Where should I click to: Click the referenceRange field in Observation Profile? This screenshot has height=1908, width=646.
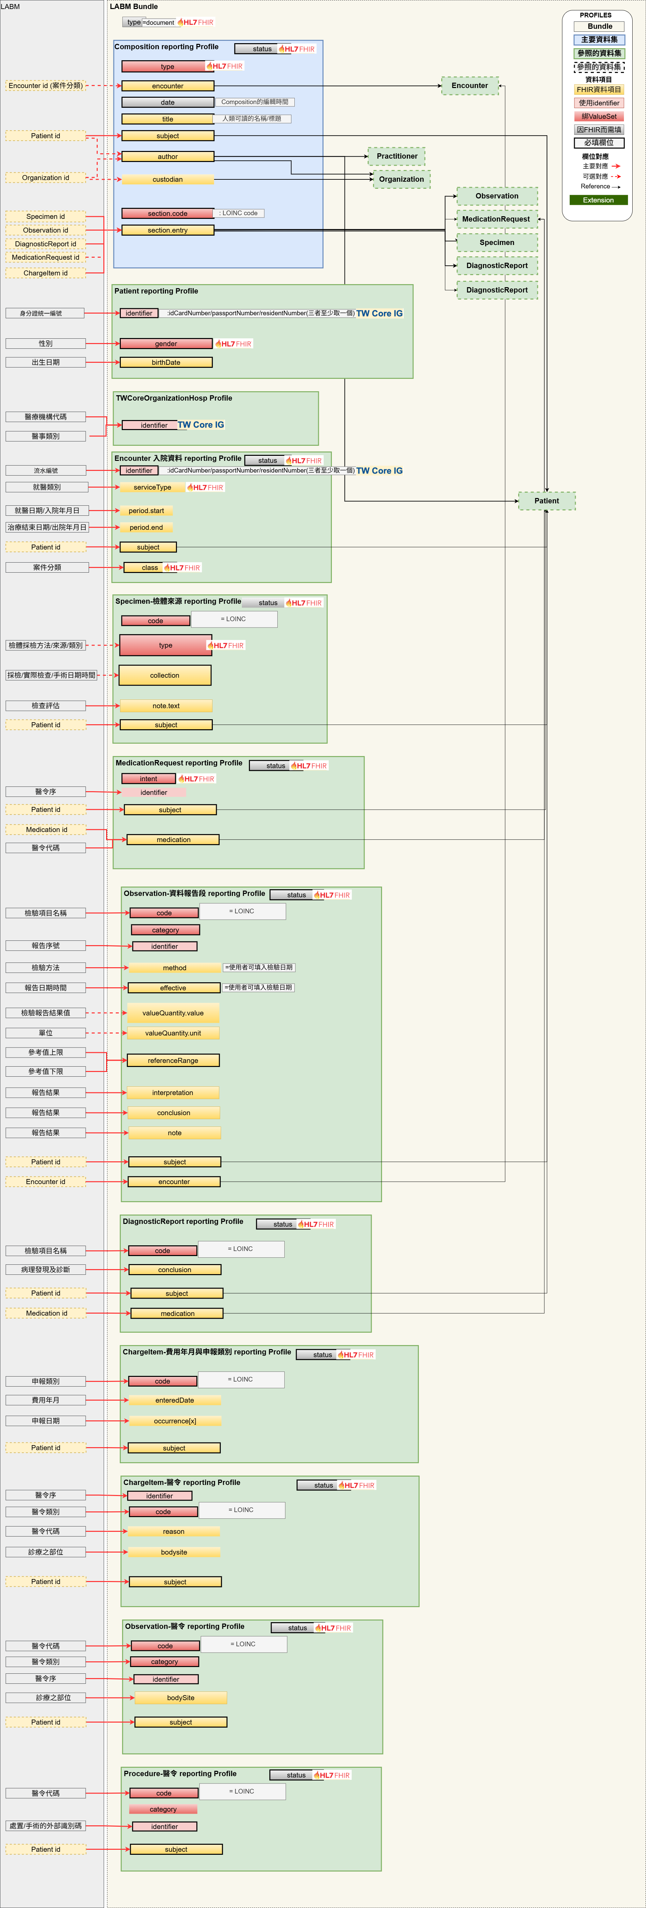[x=173, y=1061]
